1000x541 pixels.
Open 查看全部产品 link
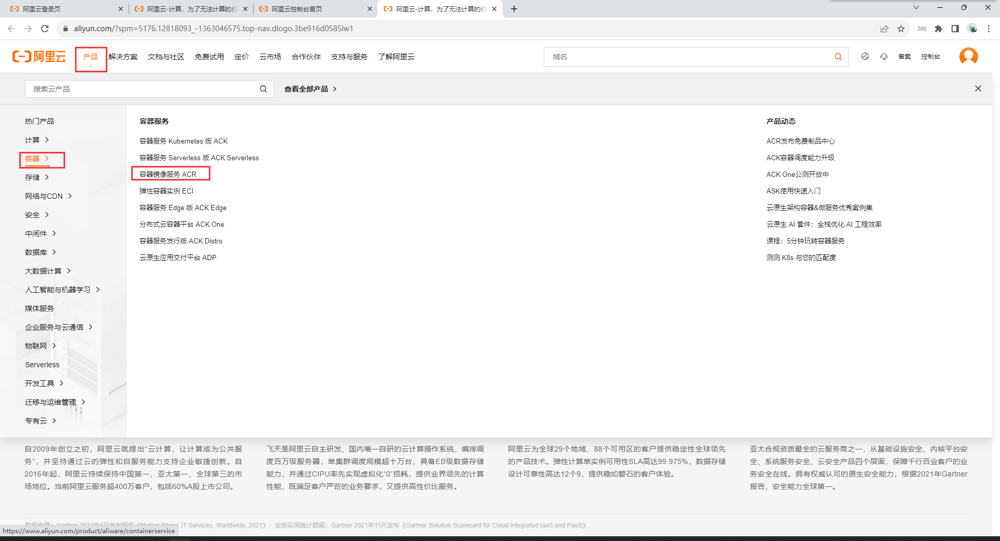click(x=310, y=89)
